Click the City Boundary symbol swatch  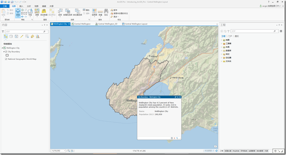[x=7, y=55]
